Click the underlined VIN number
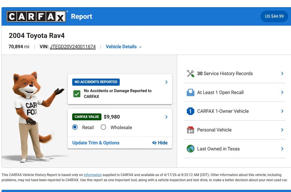The width and height of the screenshot is (291, 192). (x=72, y=47)
